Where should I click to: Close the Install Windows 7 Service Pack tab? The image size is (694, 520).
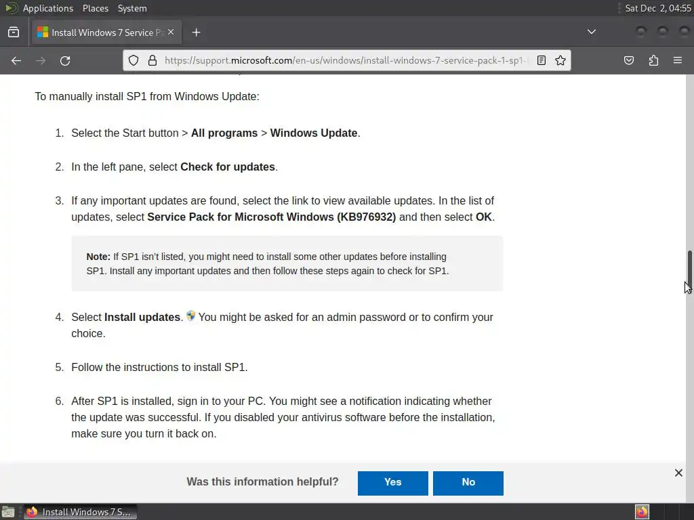[x=171, y=32]
